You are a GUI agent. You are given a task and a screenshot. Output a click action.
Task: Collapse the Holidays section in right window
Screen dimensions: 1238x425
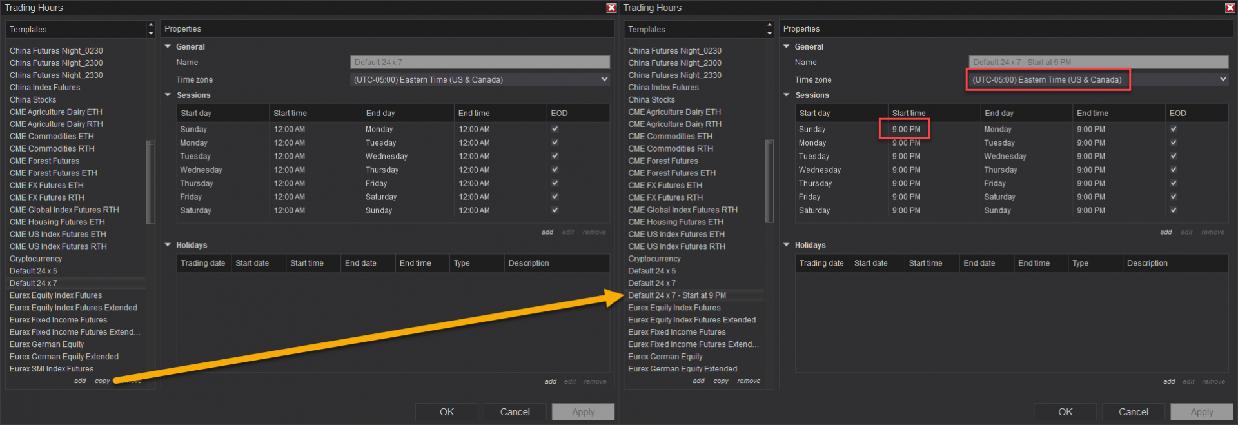pos(787,245)
